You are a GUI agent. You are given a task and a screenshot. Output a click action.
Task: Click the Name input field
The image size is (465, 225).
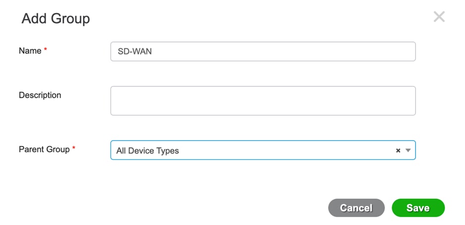tap(262, 51)
